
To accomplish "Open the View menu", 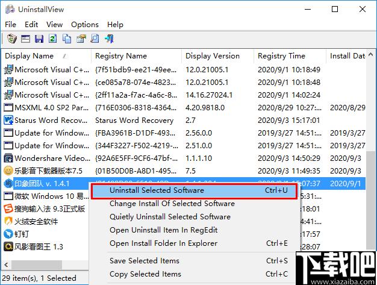I will [54, 24].
